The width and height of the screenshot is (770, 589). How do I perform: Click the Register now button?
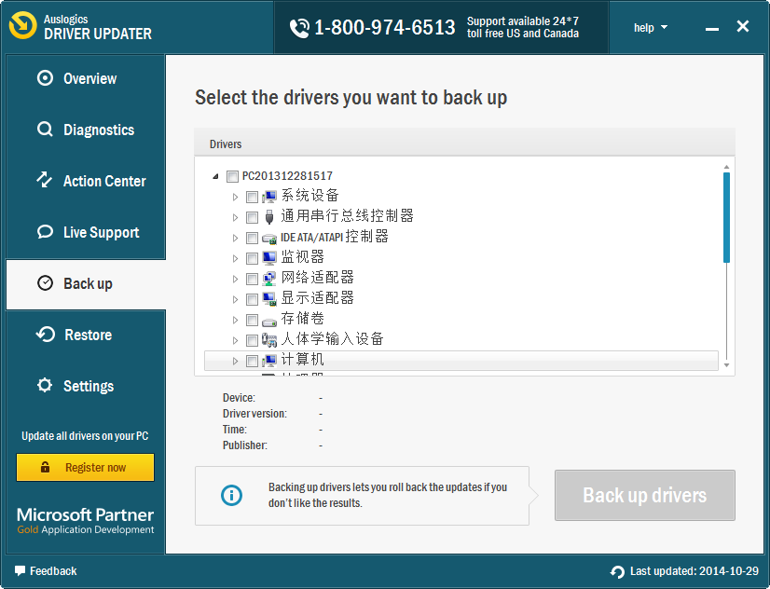tap(86, 467)
